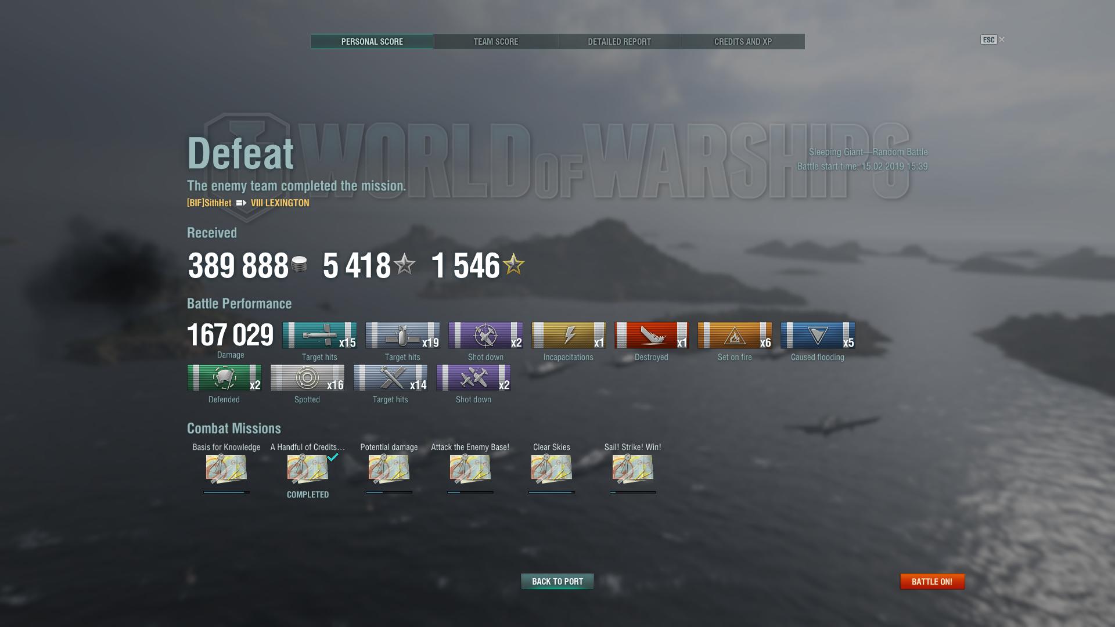Select completed A Handful of Credits mission
1115x627 pixels.
click(x=308, y=469)
